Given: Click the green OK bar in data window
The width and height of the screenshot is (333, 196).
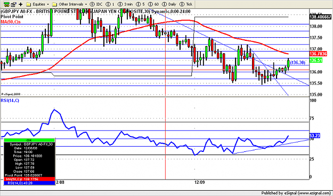Looking at the screenshot, I should pyautogui.click(x=29, y=140).
